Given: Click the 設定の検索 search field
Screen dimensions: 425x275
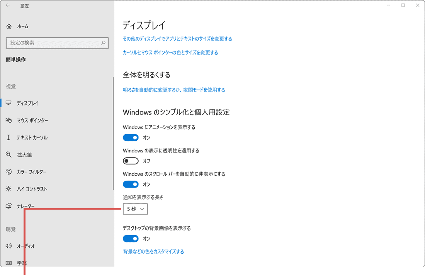Looking at the screenshot, I should pos(57,43).
